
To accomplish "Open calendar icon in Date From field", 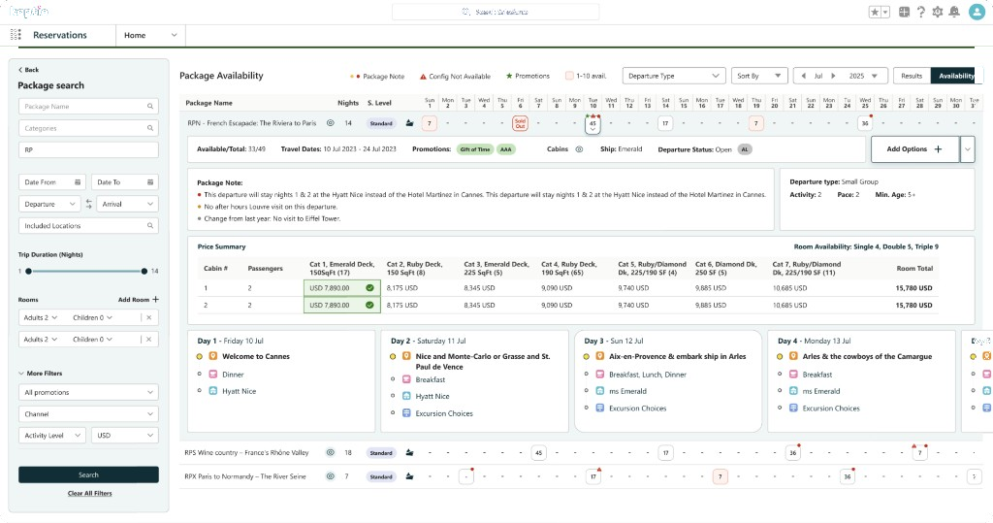I will click(x=78, y=182).
